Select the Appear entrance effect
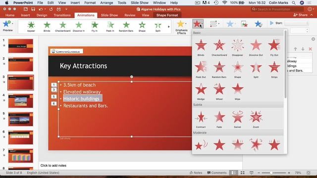This screenshot has height=178, width=317. (31, 27)
